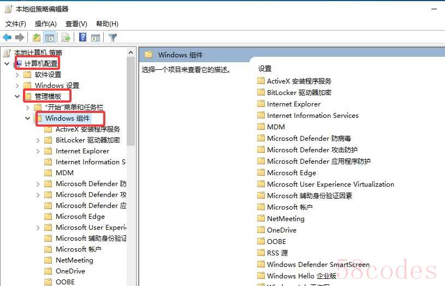The width and height of the screenshot is (445, 286).
Task: Click the tree pane vertical scrollbar thumb
Action: tap(131, 101)
